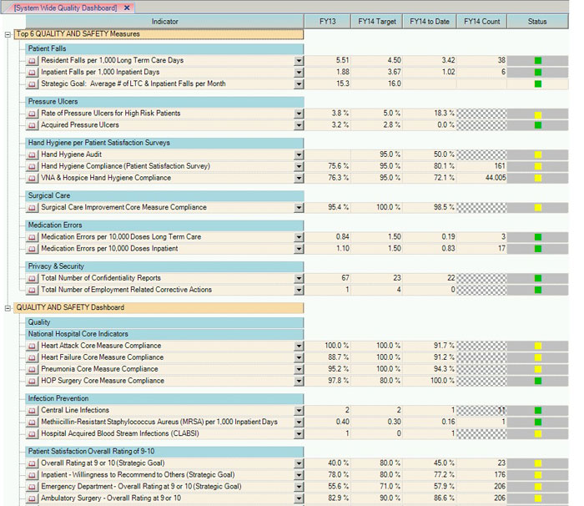The width and height of the screenshot is (584, 506).
Task: Open Heart Attack Core Measure dropdown
Action: coord(299,346)
